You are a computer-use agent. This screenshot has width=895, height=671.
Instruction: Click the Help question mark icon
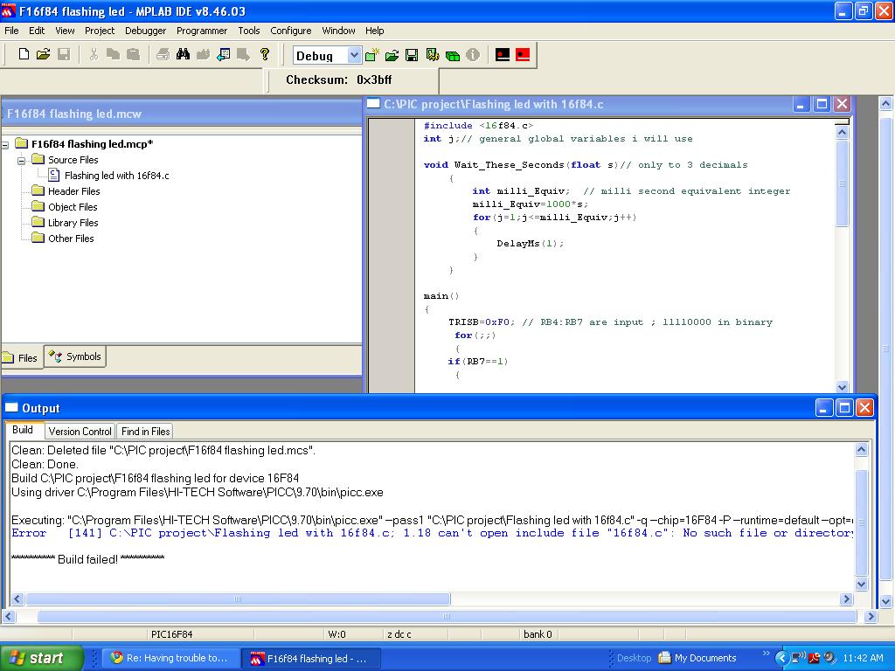tap(265, 55)
